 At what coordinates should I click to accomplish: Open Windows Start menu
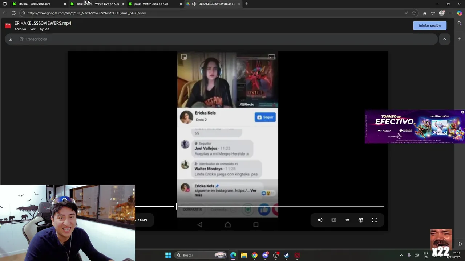point(168,255)
